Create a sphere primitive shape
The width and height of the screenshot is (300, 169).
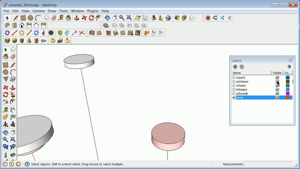click(15, 40)
